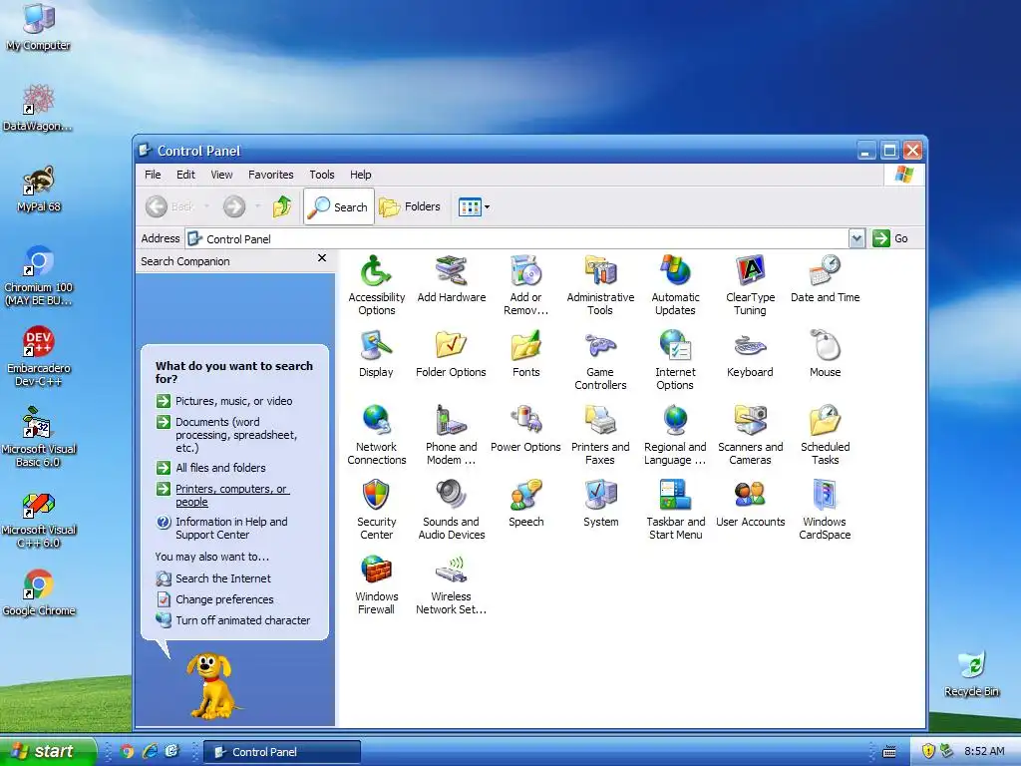Open Folder Options icon
1021x766 pixels.
pos(452,354)
